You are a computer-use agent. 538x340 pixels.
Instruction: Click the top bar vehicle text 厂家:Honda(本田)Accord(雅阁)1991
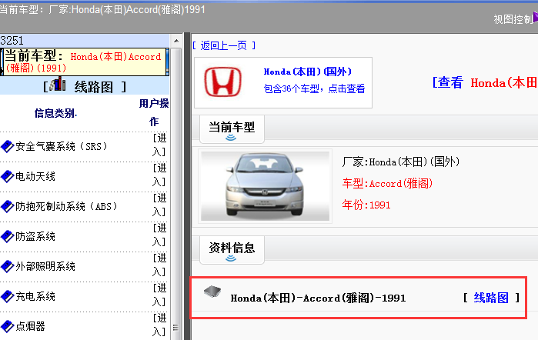(x=127, y=9)
